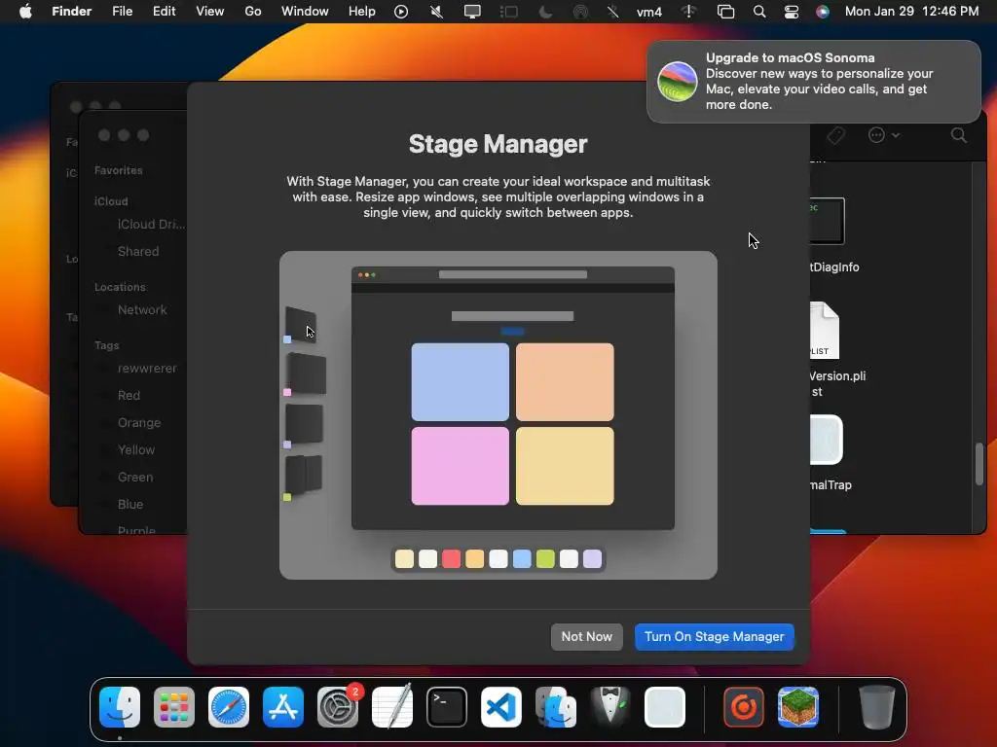Click the blank white app icon in Dock
This screenshot has height=747, width=997.
[664, 707]
